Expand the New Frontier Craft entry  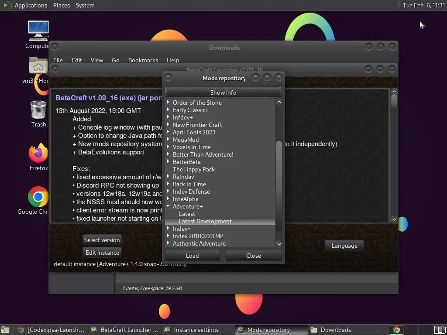(168, 124)
